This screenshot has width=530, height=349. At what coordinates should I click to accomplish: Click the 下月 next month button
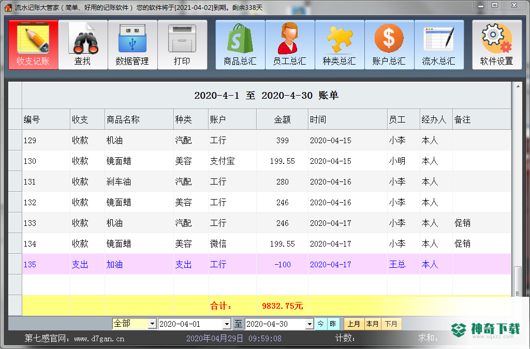[391, 324]
